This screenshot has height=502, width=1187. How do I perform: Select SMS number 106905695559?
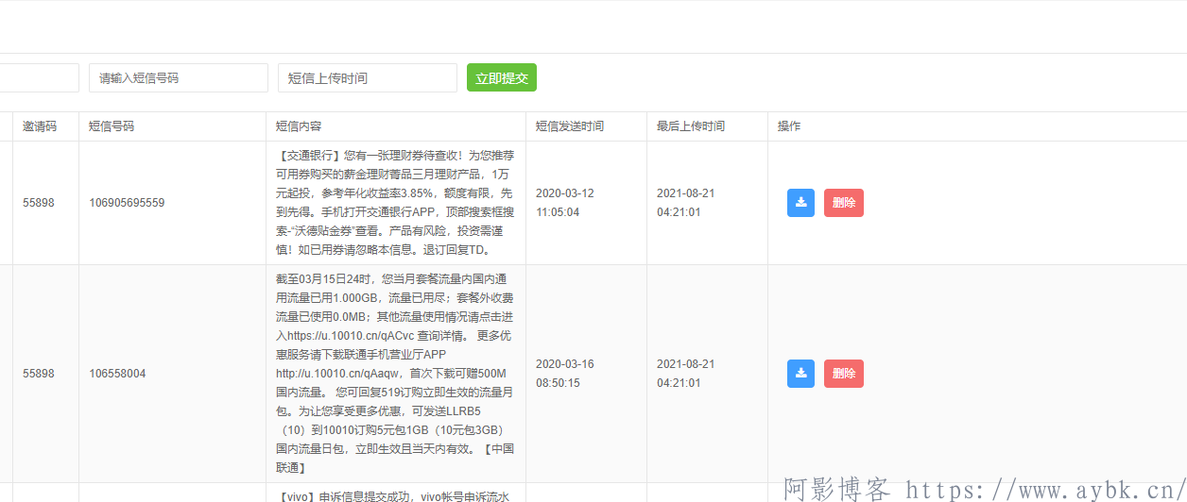(x=127, y=203)
